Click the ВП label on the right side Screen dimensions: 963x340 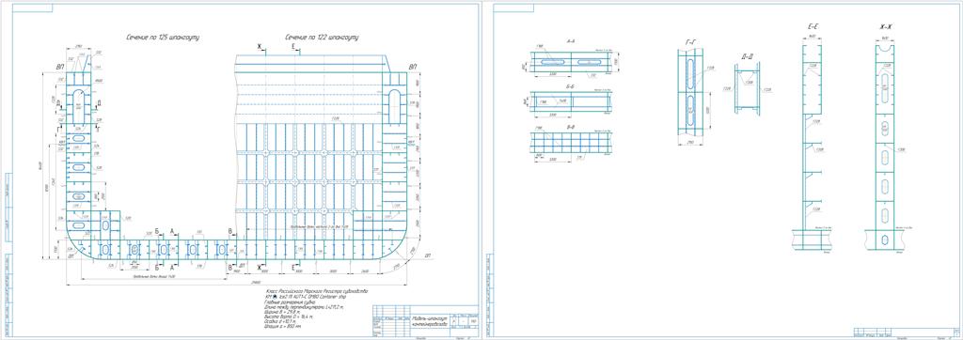click(412, 66)
